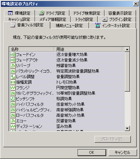Select the レベル調整 row name
The image size is (140, 159).
(x=25, y=77)
